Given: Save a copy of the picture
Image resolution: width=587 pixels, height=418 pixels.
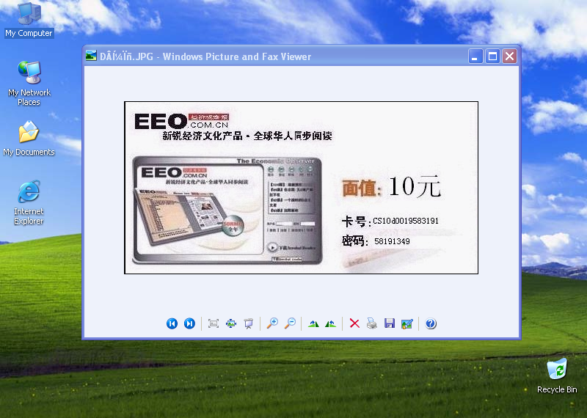Looking at the screenshot, I should (390, 323).
